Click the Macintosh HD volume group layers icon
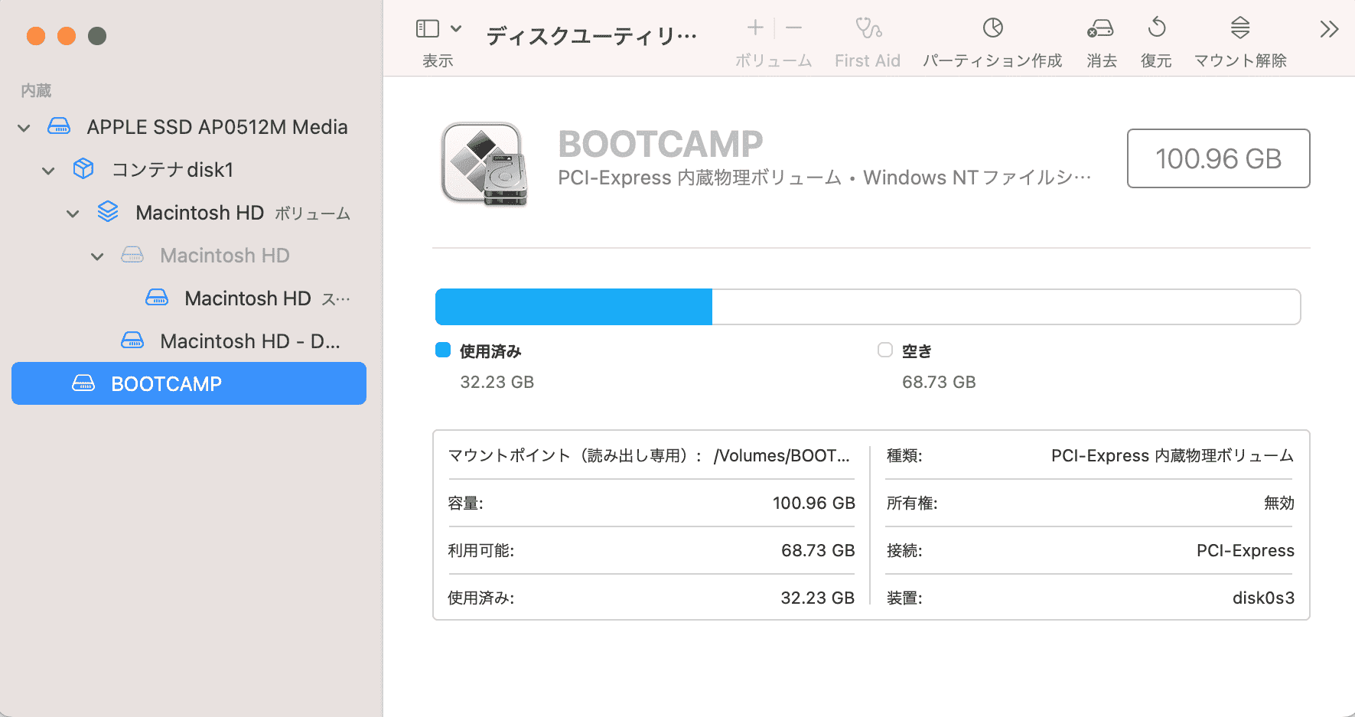 tap(108, 211)
